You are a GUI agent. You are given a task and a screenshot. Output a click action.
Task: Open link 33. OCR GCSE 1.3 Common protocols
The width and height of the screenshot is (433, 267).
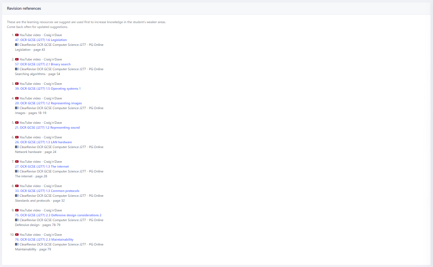47,191
